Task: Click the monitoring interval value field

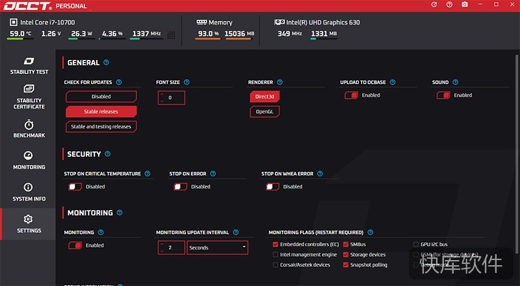Action: coord(172,248)
